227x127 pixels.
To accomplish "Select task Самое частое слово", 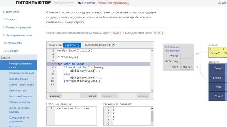I will tap(22, 85).
